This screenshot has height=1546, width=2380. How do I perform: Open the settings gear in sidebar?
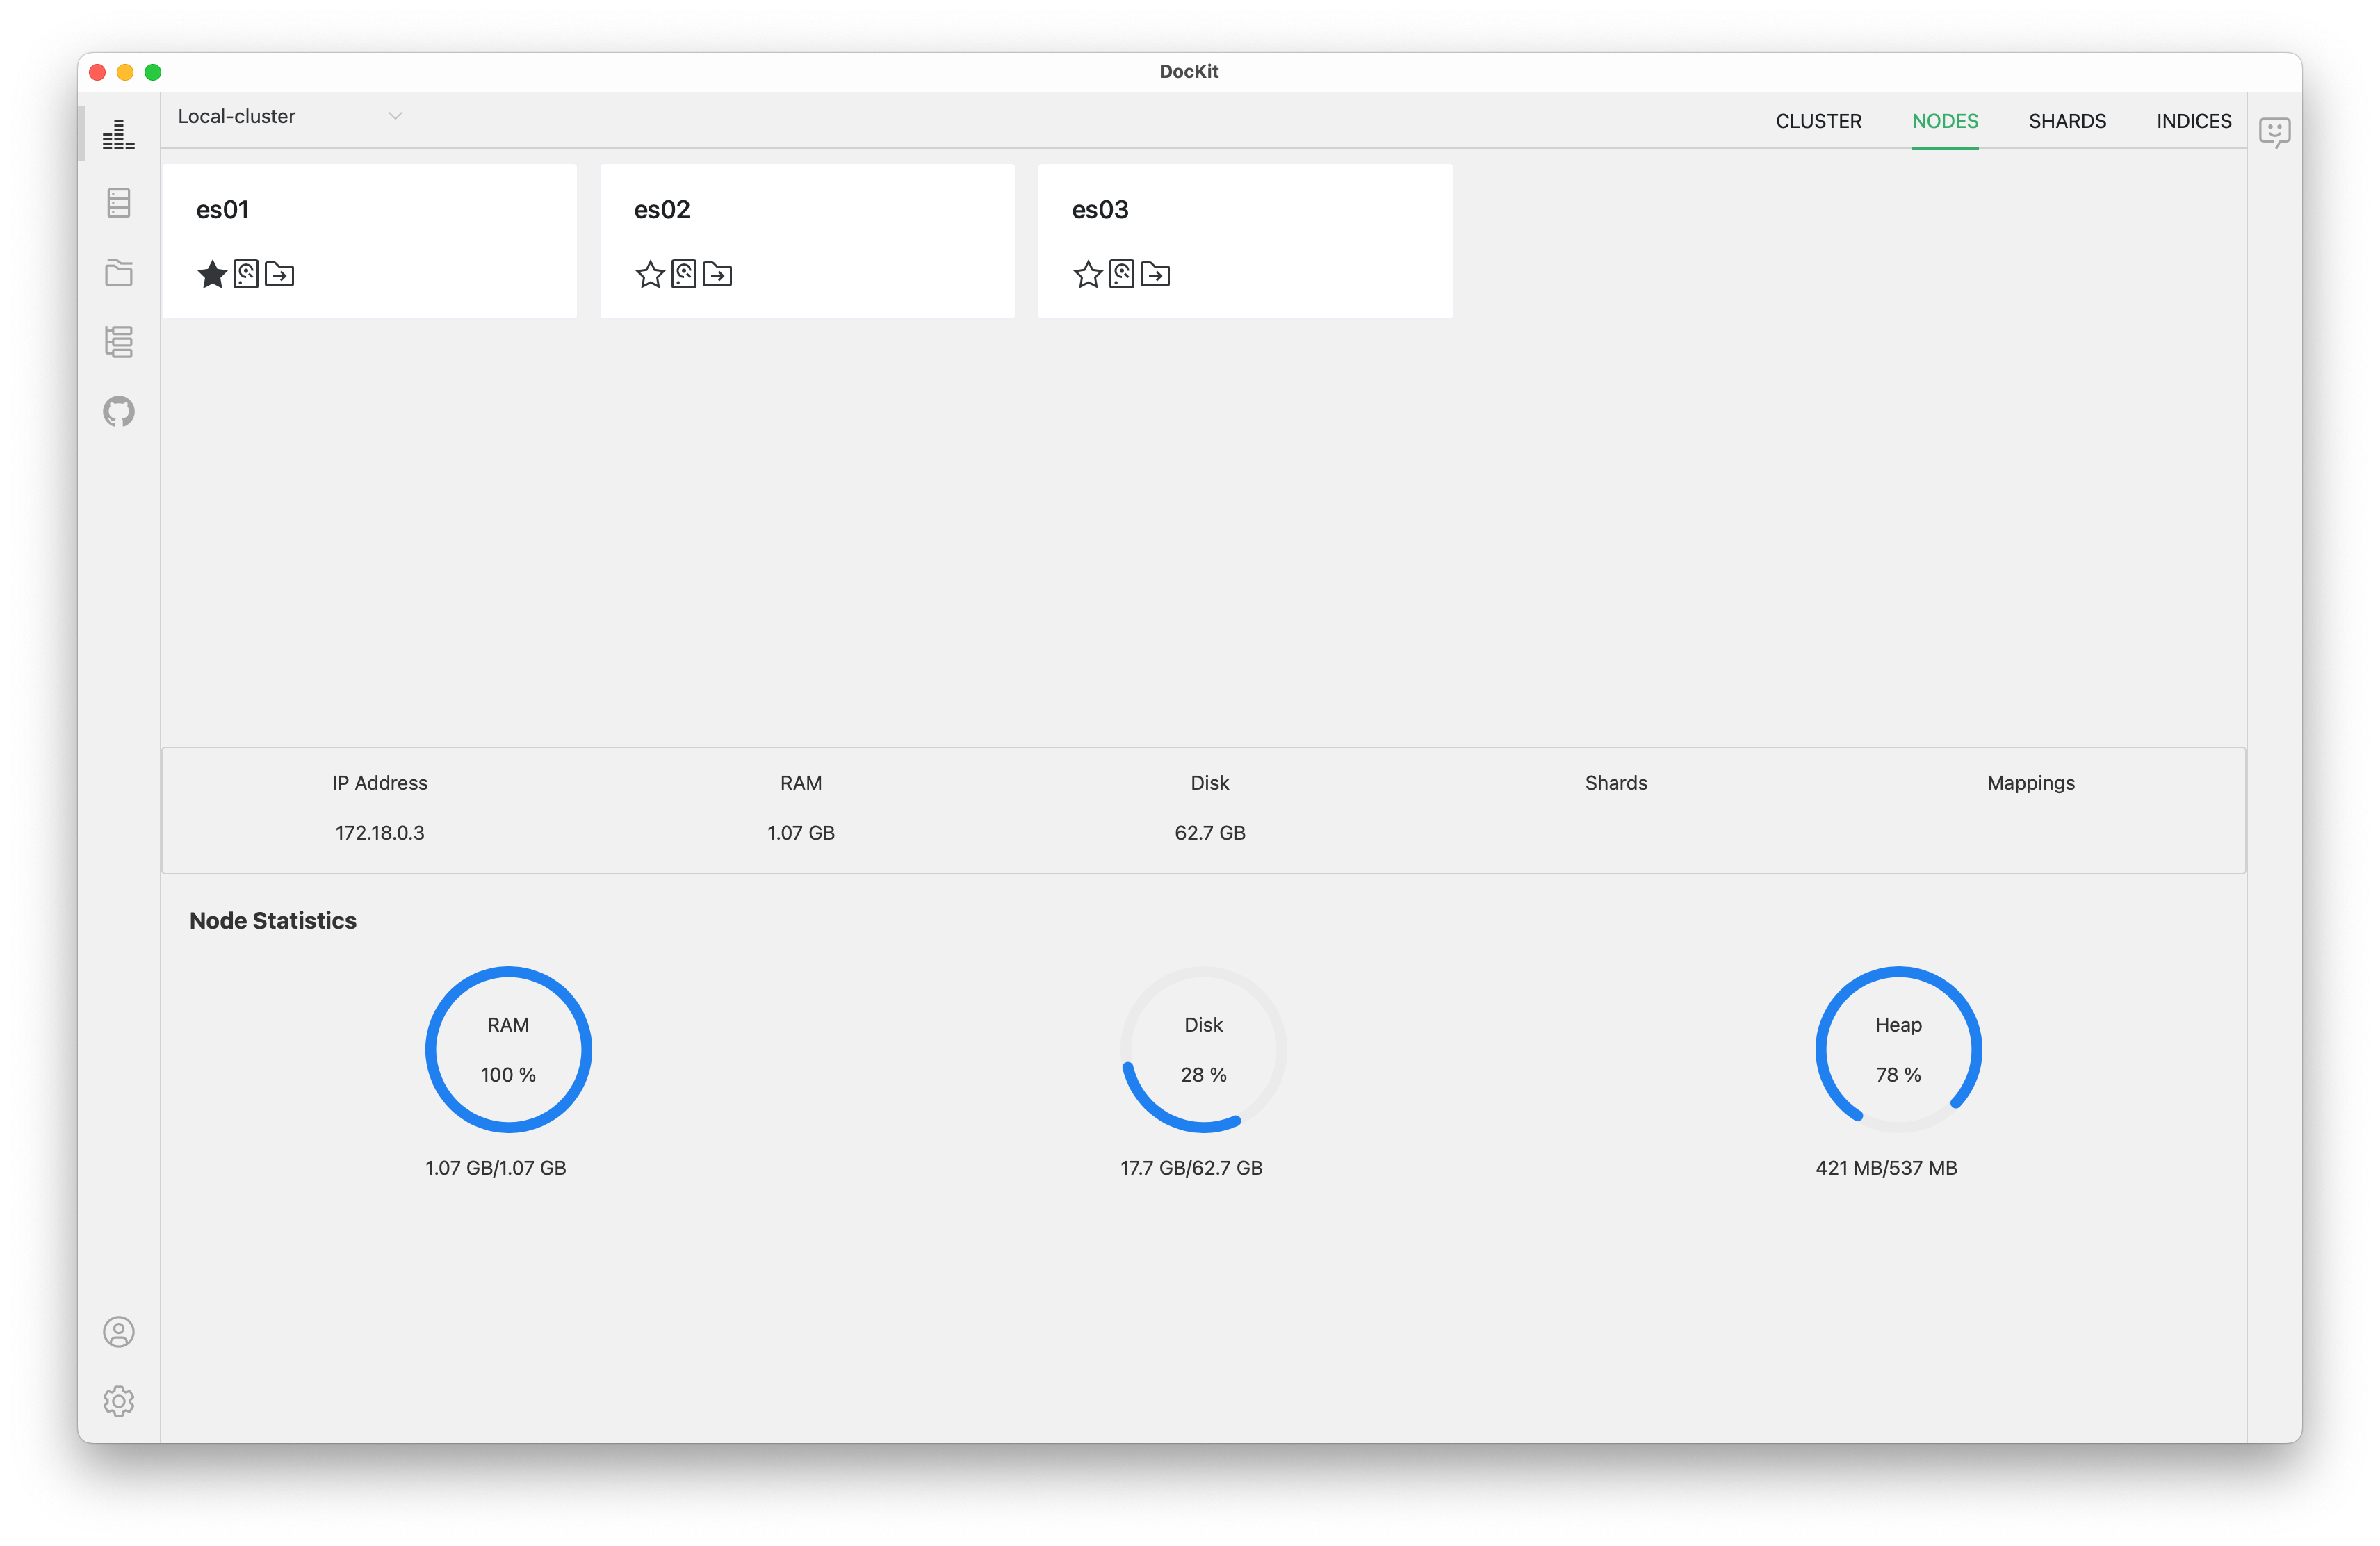(x=119, y=1401)
